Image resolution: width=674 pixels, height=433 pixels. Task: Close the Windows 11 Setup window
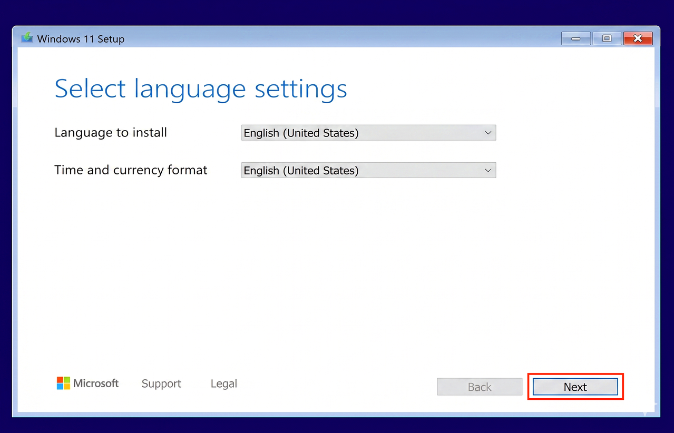point(638,38)
